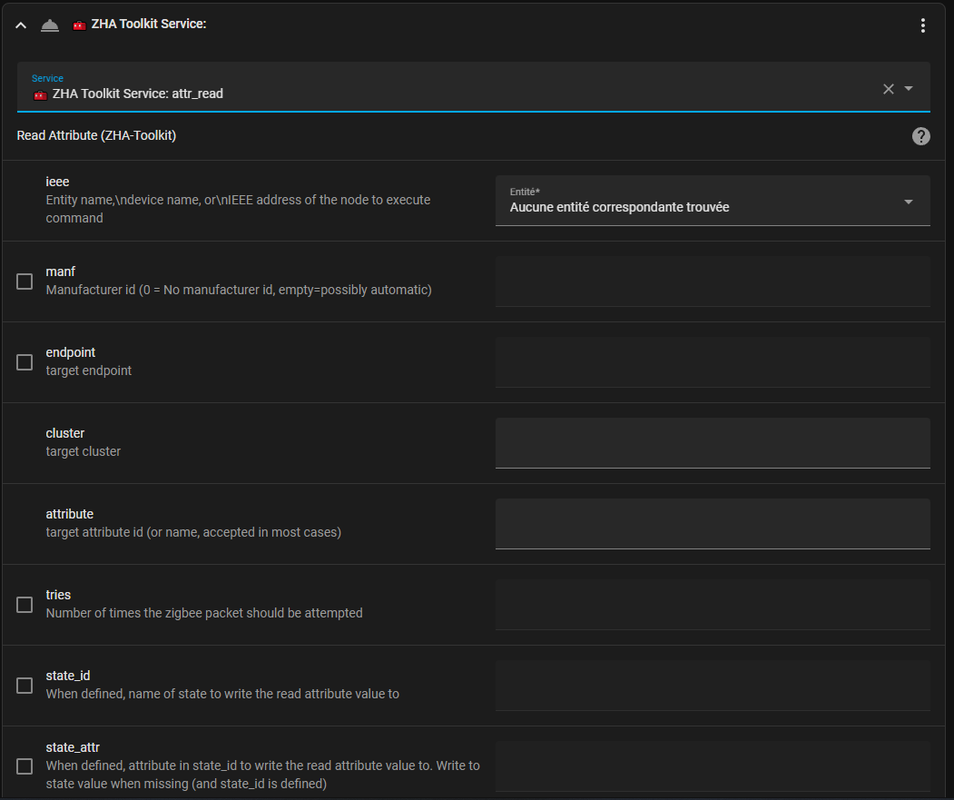
Task: Click the attribute input field
Action: (713, 524)
